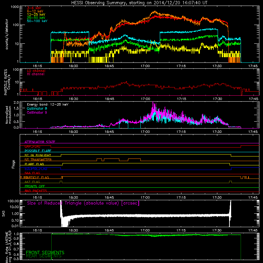Click the ATTENUATOR_STATE flag label
This screenshot has height=263, width=263.
[40, 142]
